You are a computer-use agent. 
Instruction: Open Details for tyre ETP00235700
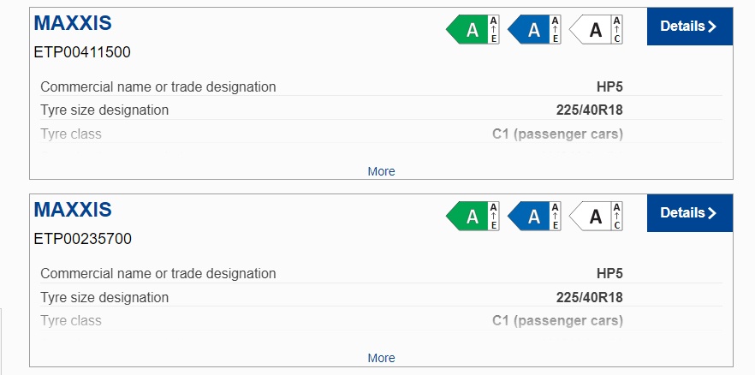pos(689,213)
